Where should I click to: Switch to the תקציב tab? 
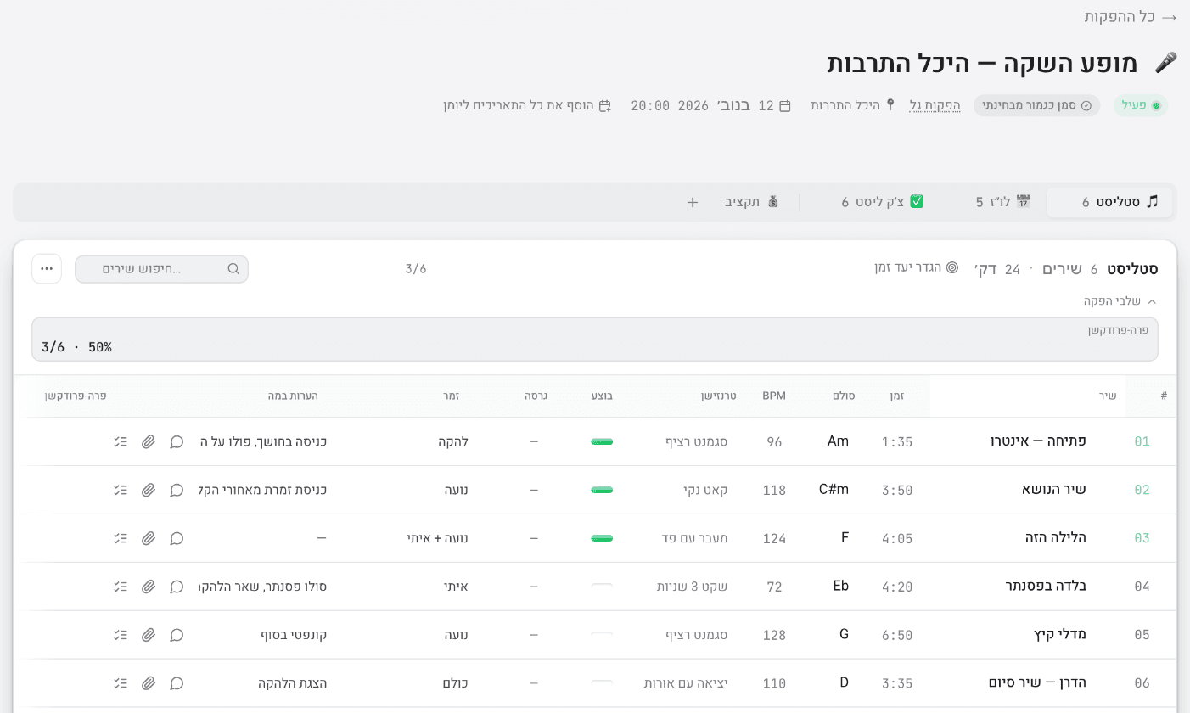(751, 202)
